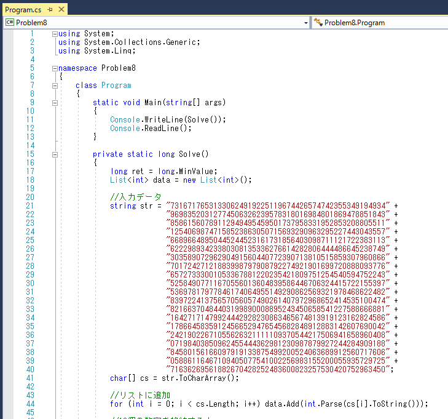Click 'using System.Collections.Generic;' line
Screen dimensions: 448x419
tap(129, 42)
